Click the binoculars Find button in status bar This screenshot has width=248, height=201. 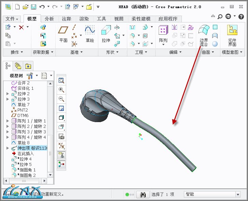(143, 195)
